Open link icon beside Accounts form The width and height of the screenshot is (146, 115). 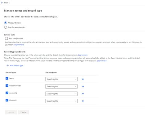click(x=83, y=94)
